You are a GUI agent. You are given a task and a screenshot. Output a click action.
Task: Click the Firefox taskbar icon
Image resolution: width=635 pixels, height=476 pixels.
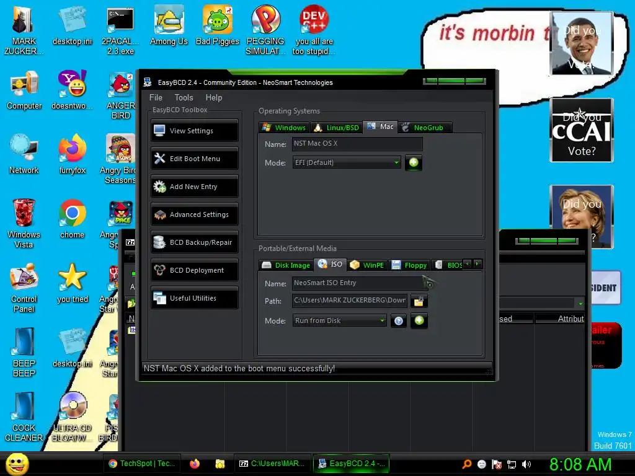pos(194,464)
